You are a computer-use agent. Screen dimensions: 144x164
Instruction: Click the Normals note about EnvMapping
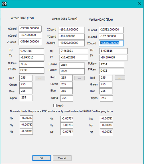(x=61, y=111)
